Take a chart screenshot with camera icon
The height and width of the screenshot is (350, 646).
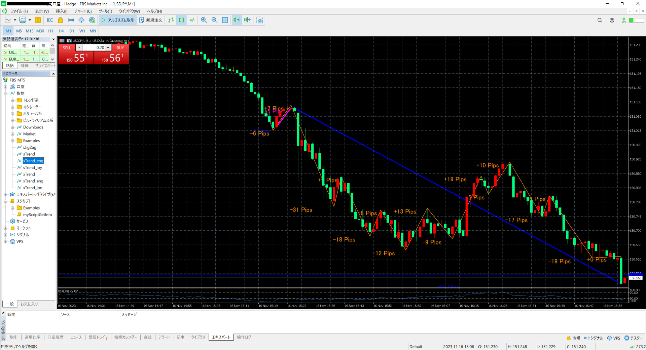click(x=259, y=20)
